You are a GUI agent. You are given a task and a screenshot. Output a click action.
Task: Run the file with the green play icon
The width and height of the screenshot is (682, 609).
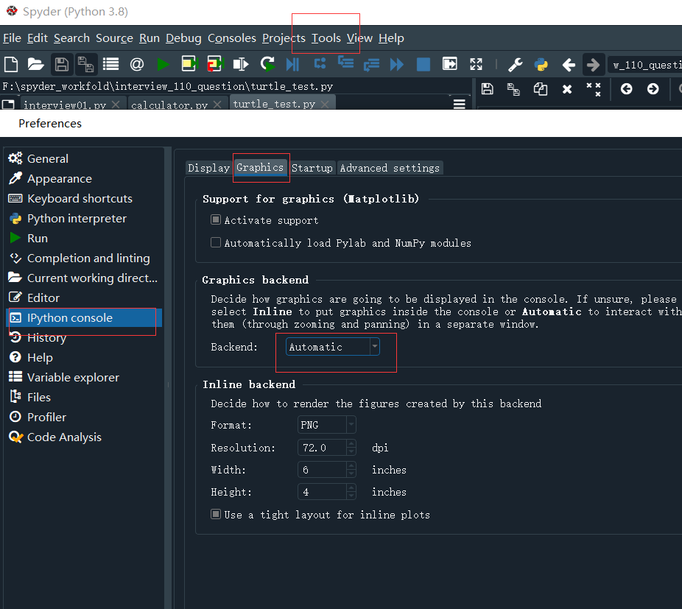[163, 64]
